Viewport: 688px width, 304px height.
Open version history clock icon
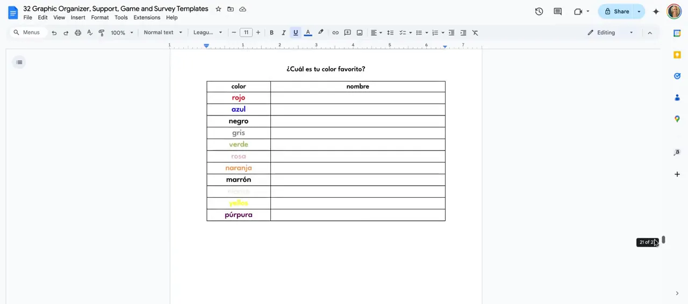coord(539,11)
